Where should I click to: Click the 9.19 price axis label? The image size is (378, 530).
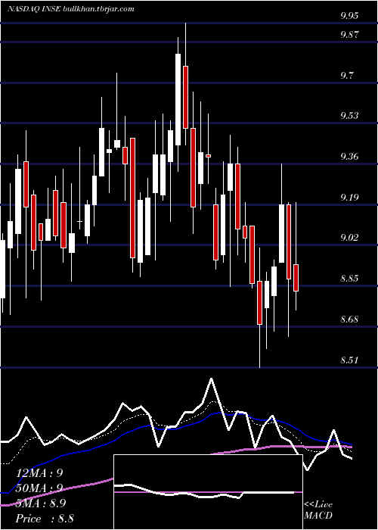point(349,197)
